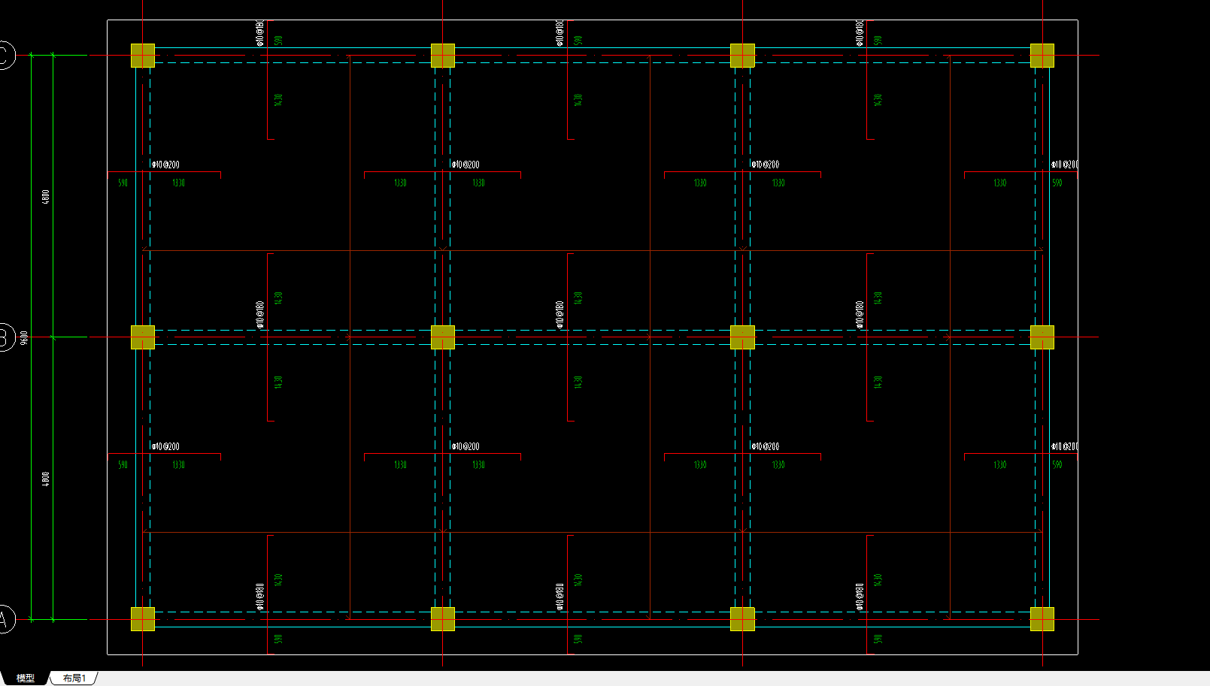Select fourth yellow column on axis A
Screen dimensions: 1210x686
point(1042,619)
